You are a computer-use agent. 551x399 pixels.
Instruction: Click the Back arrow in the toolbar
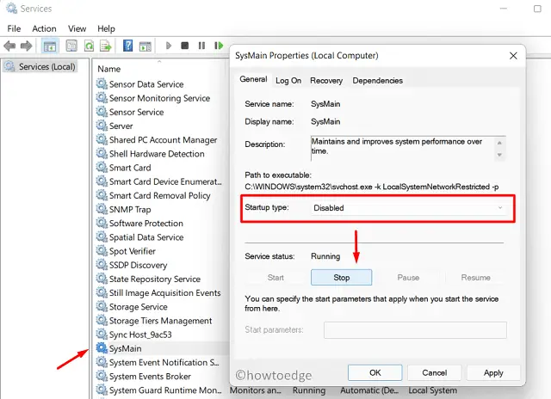click(x=11, y=46)
